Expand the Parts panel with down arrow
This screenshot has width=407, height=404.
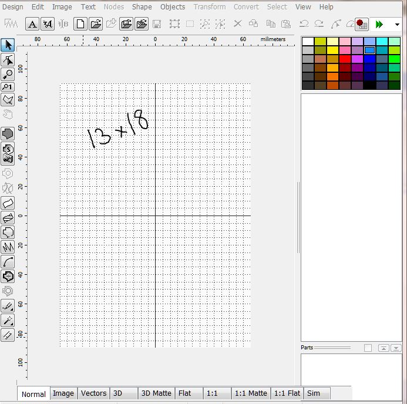(x=396, y=348)
